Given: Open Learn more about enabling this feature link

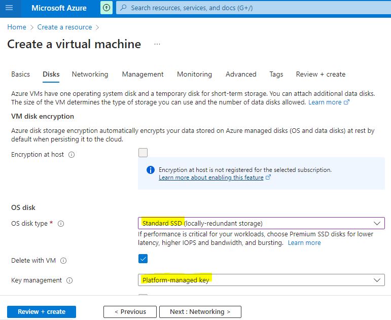Looking at the screenshot, I should (x=211, y=177).
